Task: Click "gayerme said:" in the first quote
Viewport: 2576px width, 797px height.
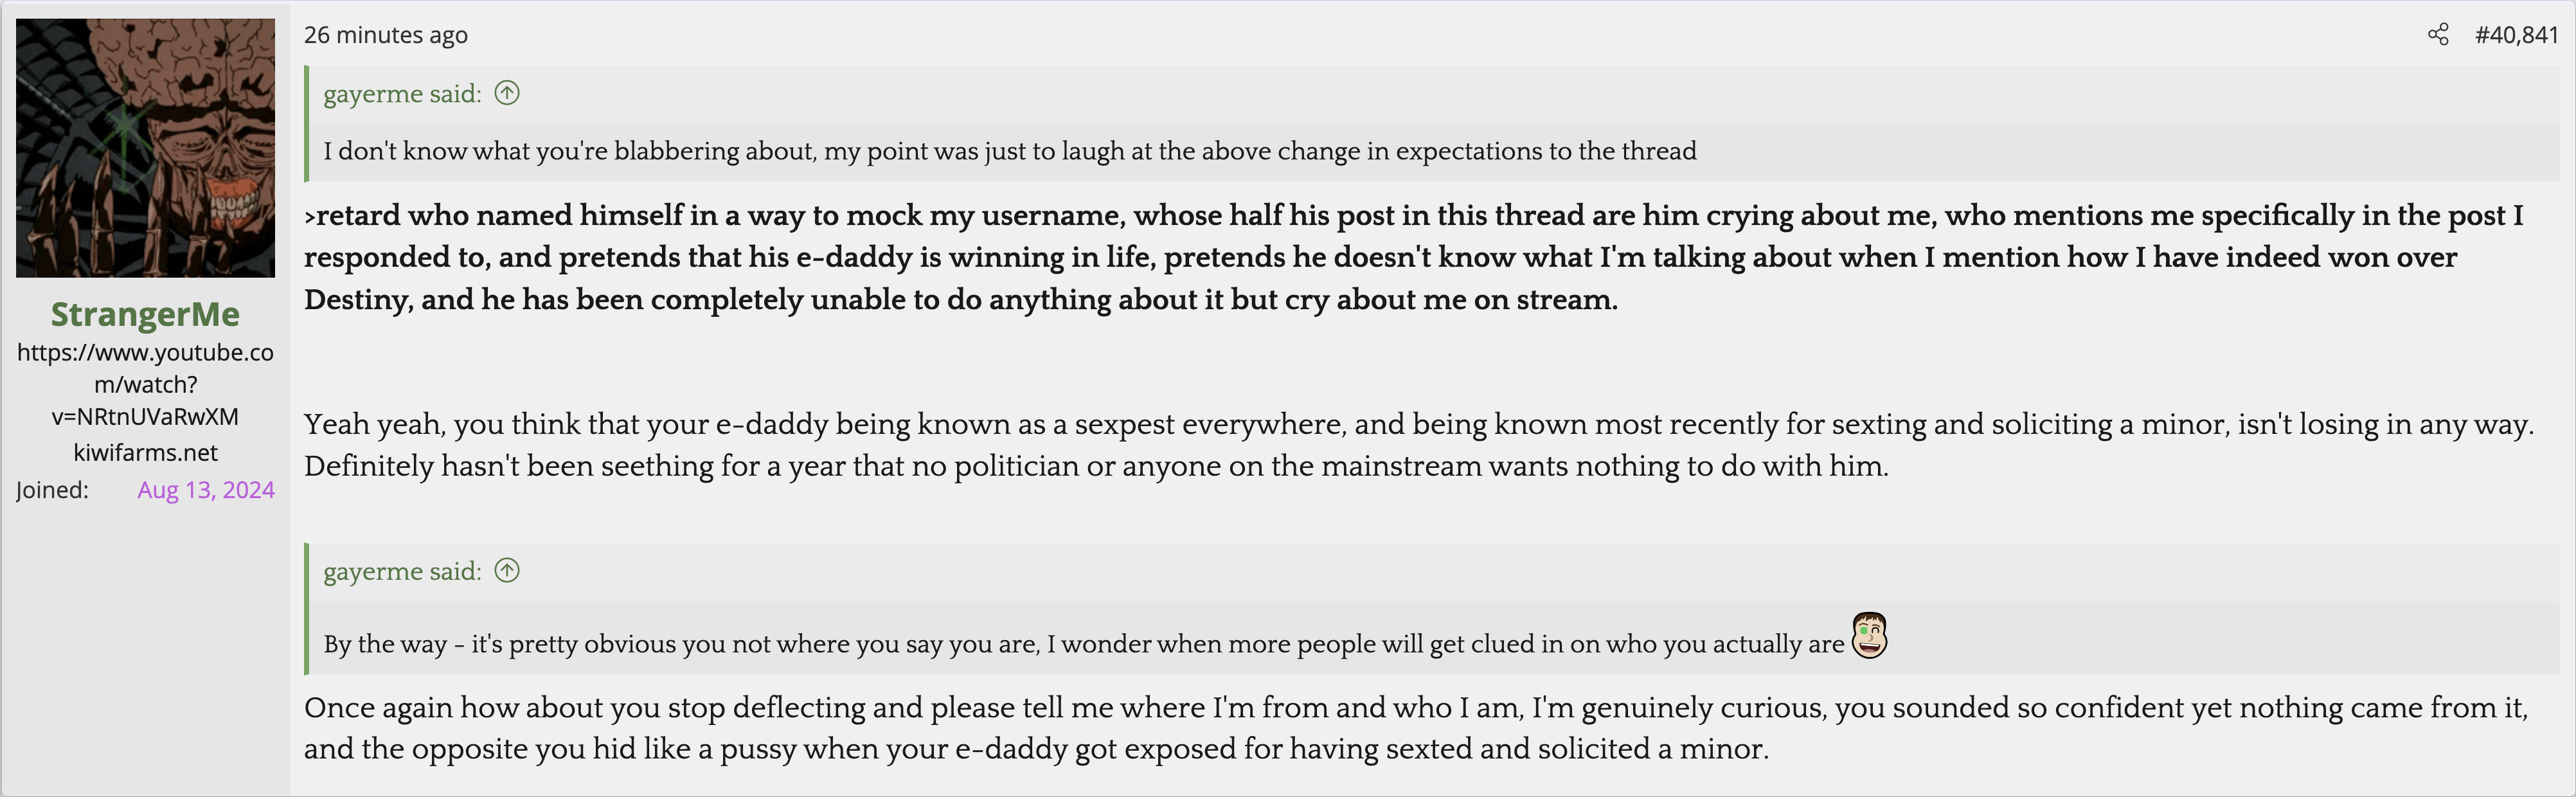Action: click(402, 94)
